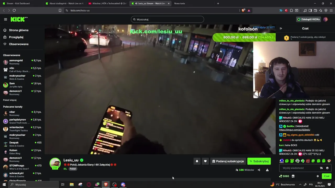Open browser media control music icon
The image size is (335, 188).
[x=305, y=10]
